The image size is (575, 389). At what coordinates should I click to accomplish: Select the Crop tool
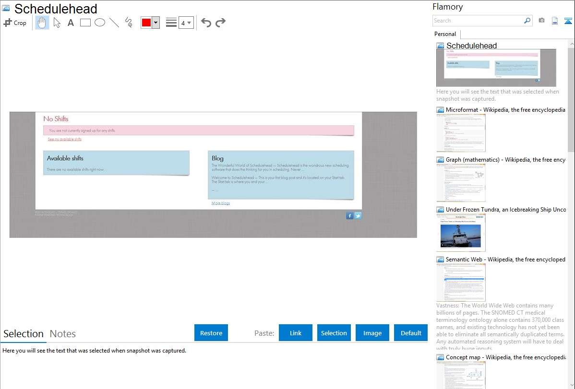coord(15,23)
